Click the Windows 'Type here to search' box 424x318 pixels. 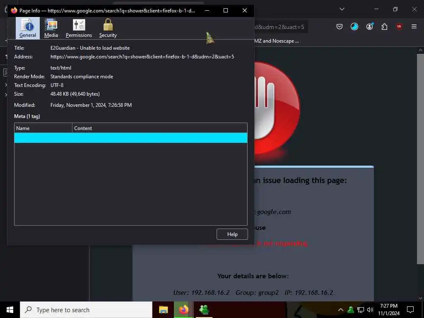pyautogui.click(x=86, y=310)
